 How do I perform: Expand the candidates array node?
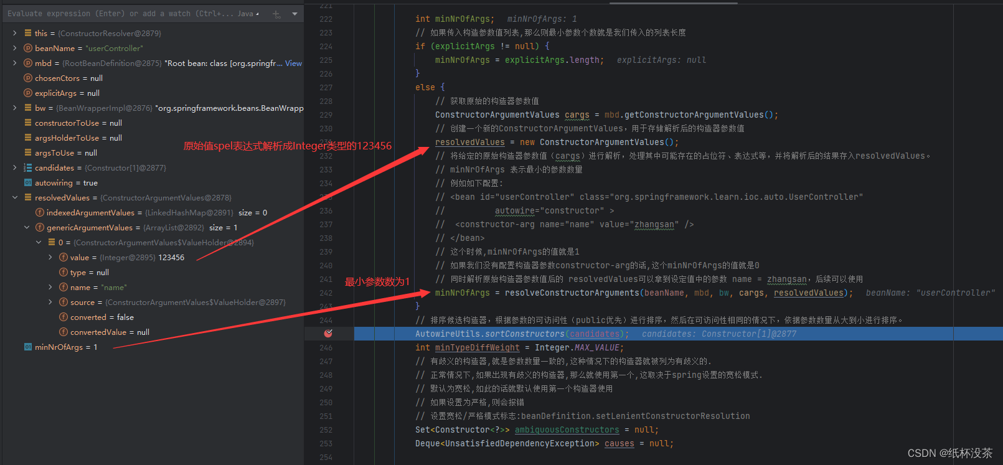click(15, 167)
